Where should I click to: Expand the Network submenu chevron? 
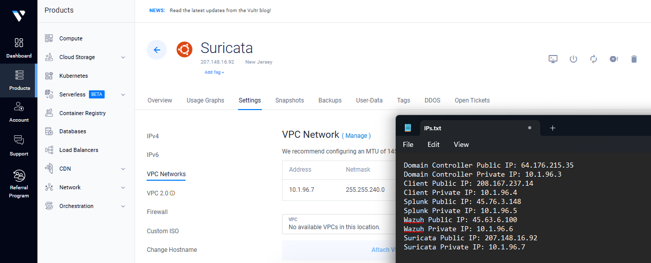[x=123, y=187]
